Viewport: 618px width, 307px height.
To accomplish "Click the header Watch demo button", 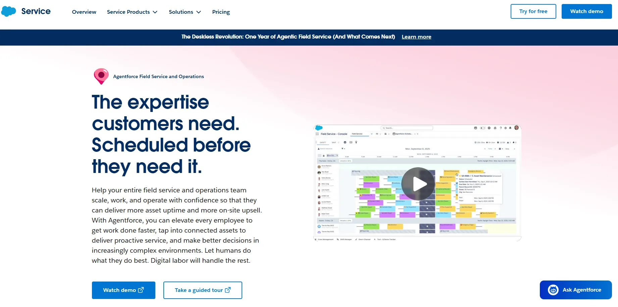I will coord(586,11).
